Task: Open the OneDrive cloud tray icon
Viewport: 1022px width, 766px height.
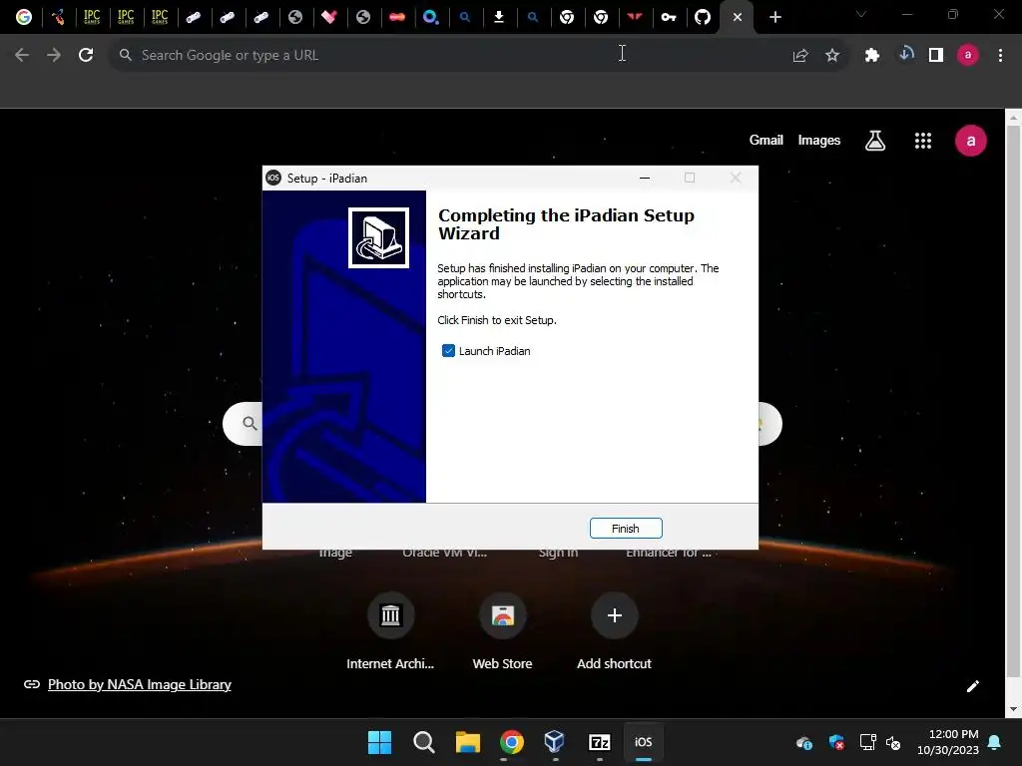Action: 804,742
